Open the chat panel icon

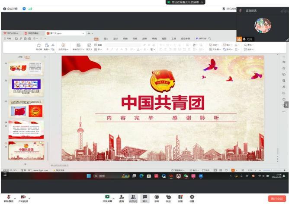click(x=145, y=198)
